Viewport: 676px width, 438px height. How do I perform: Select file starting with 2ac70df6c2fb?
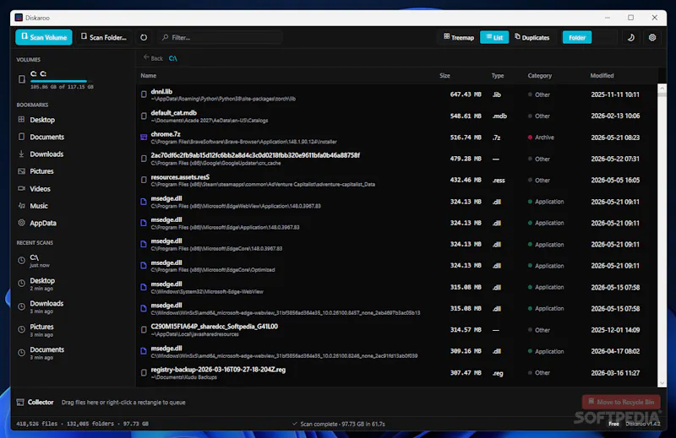[x=396, y=159]
